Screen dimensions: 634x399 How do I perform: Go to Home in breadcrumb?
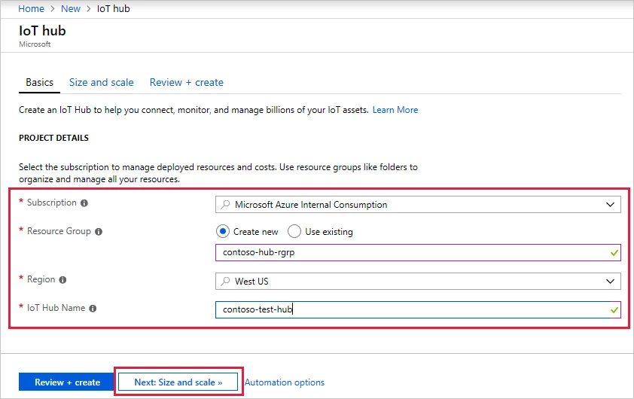click(31, 9)
